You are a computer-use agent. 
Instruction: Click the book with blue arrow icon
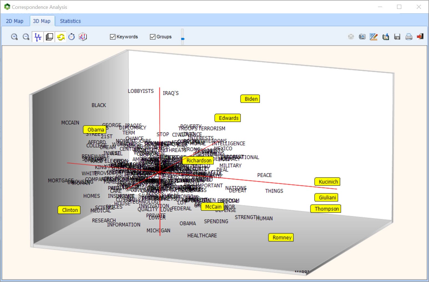[386, 37]
